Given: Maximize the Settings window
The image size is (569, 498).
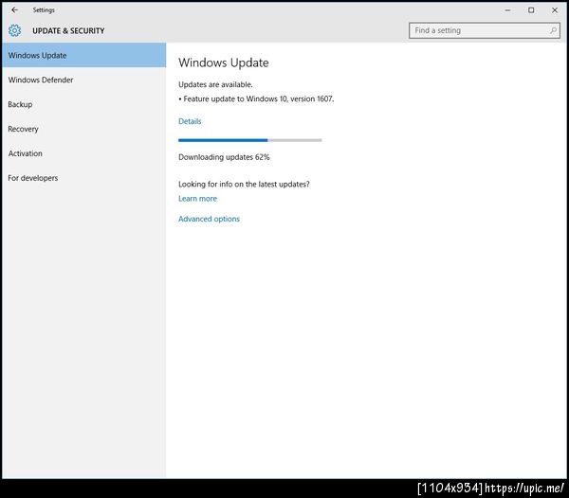Looking at the screenshot, I should 531,10.
